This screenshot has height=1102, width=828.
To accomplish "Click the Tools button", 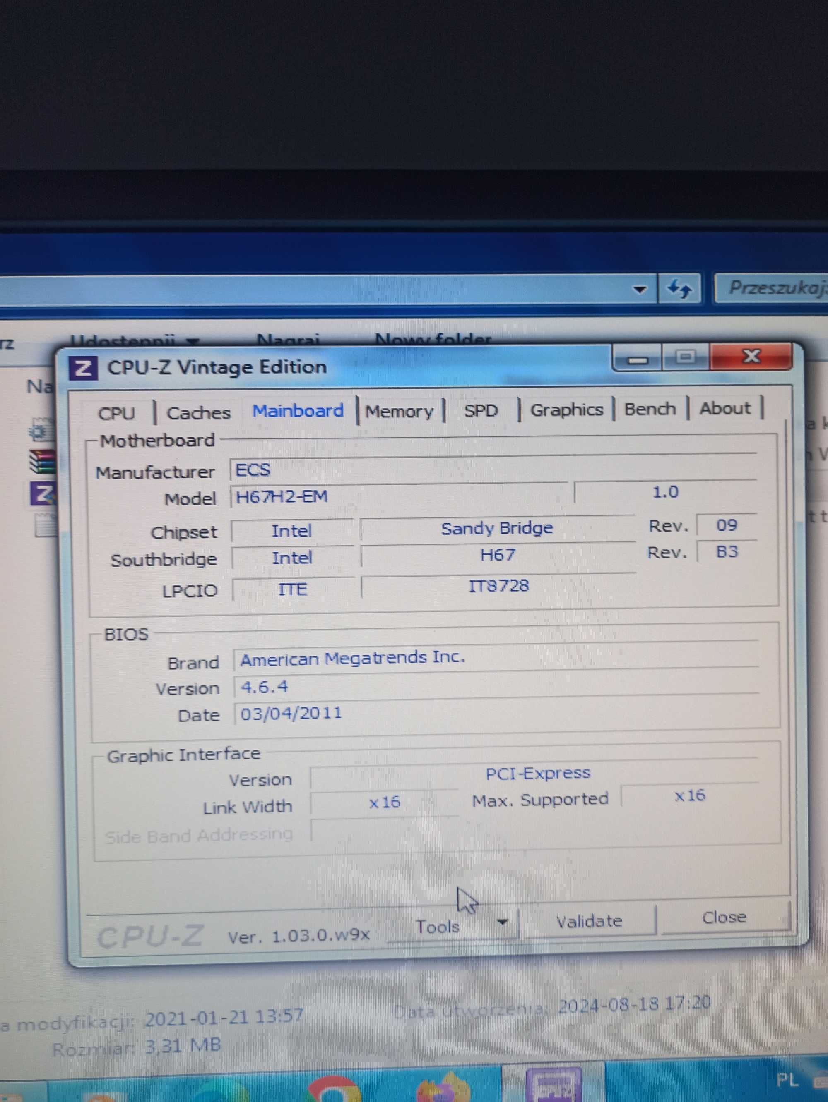I will coord(438,927).
